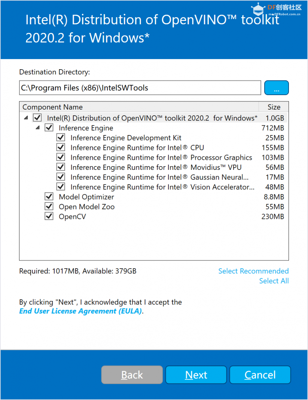Click the 1.0GB total size value

coord(275,118)
